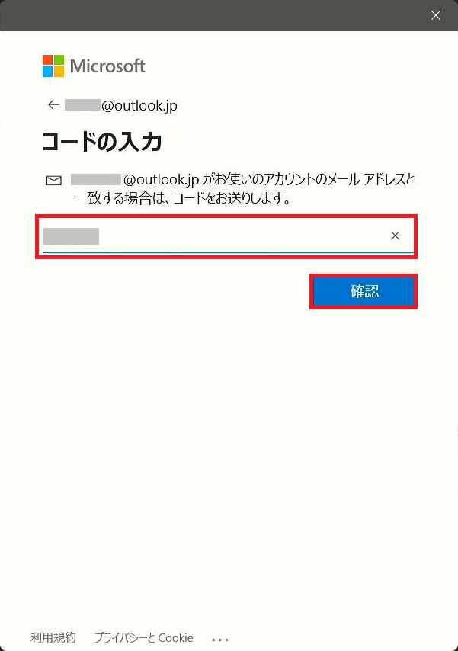This screenshot has height=651, width=458.
Task: Open the 利用規約 link
Action: 53,637
